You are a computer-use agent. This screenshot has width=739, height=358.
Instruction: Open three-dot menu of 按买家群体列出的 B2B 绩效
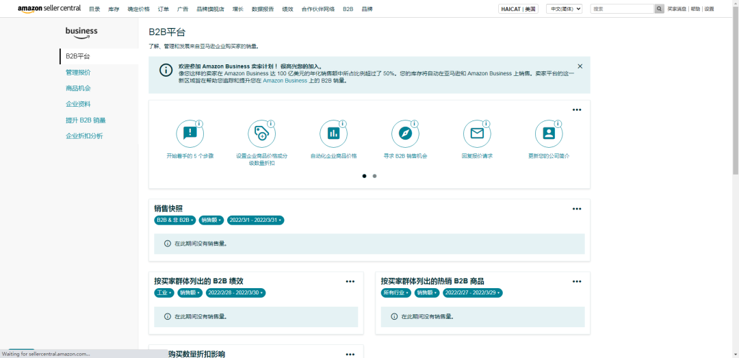point(350,281)
